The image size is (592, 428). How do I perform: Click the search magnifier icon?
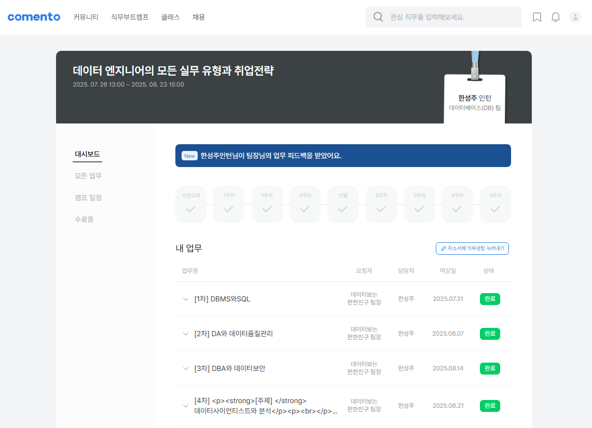click(378, 17)
